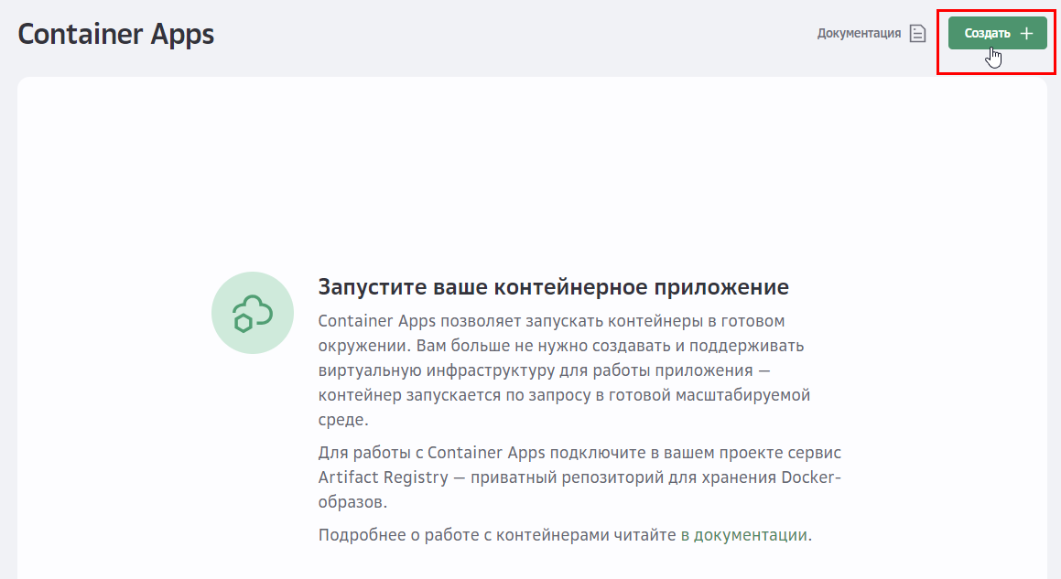Click the hexagon shape inside cloud icon
Viewport: 1061px width, 579px height.
(243, 322)
